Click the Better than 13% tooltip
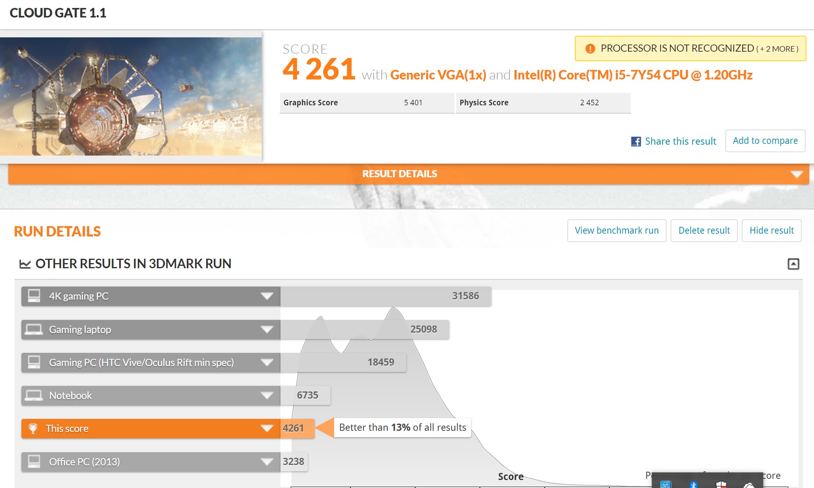 [402, 428]
